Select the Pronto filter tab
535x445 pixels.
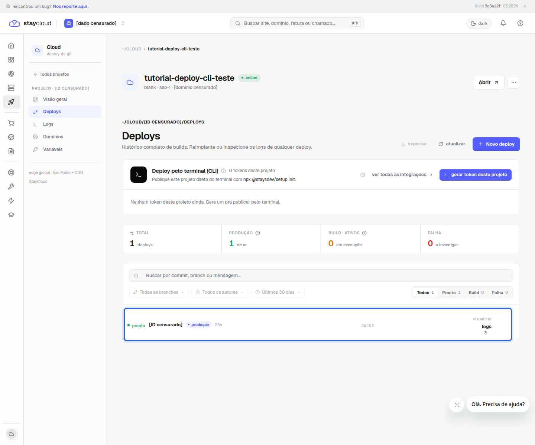[451, 293]
